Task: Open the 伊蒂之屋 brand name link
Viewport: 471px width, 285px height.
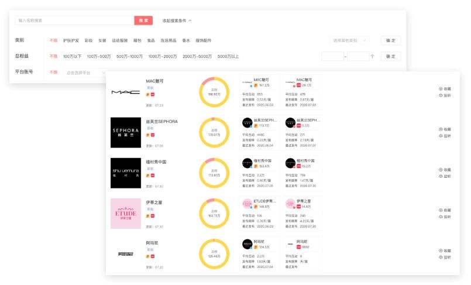Action: 154,202
